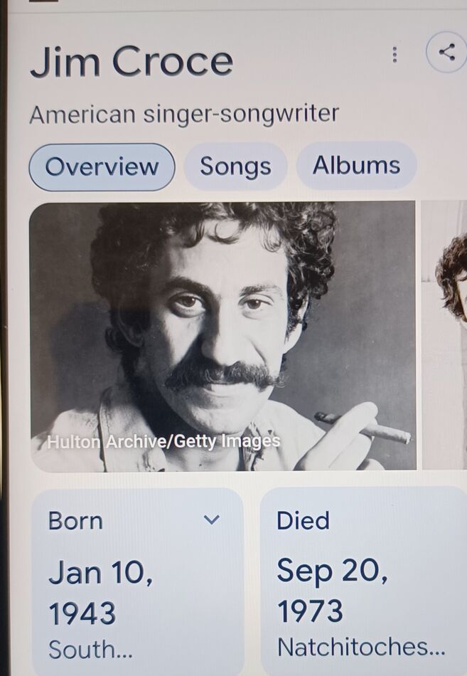Tap the American singer-songwriter subtitle
This screenshot has height=676, width=467.
coord(184,115)
